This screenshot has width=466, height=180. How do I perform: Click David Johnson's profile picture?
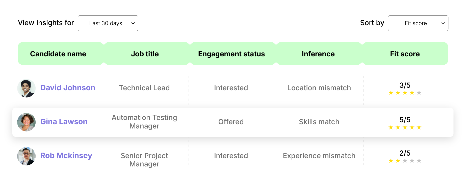click(x=26, y=88)
